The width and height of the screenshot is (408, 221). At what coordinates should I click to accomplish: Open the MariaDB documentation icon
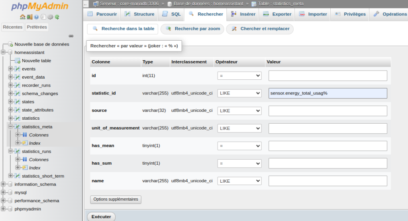43,17
